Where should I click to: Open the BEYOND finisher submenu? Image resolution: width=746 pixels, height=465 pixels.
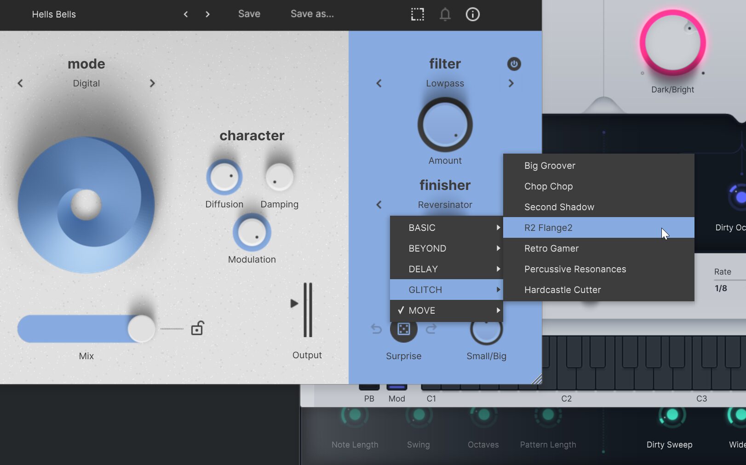[x=447, y=248]
